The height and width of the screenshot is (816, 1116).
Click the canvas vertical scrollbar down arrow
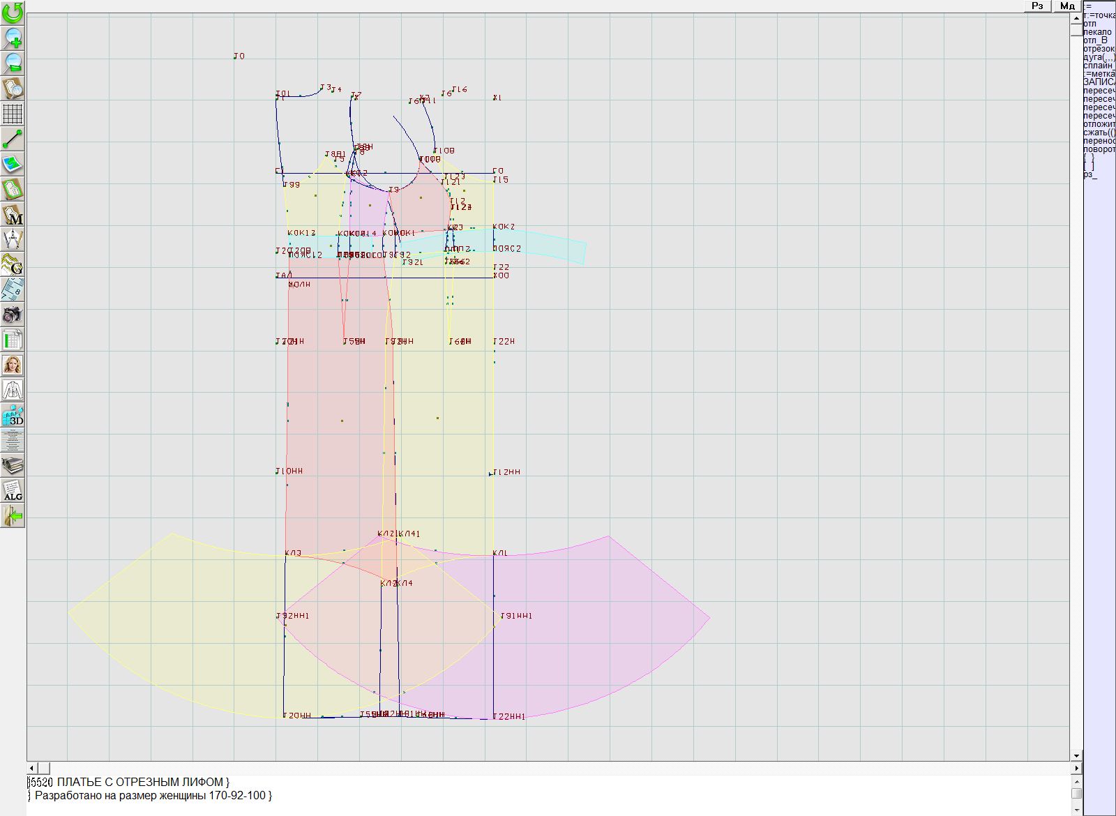[x=1076, y=755]
